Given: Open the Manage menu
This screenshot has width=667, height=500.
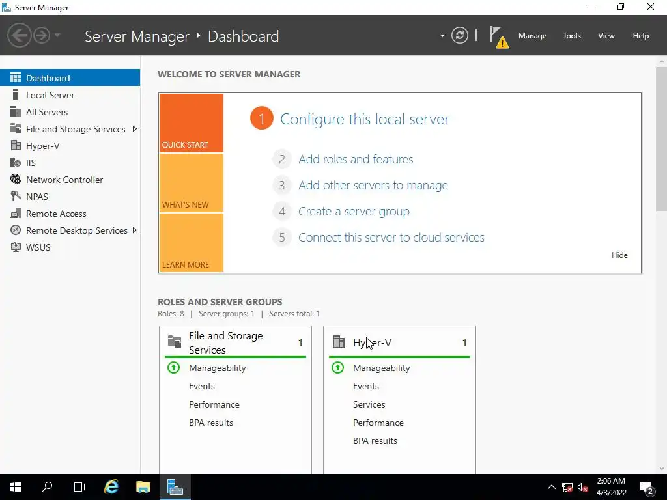Looking at the screenshot, I should tap(532, 36).
